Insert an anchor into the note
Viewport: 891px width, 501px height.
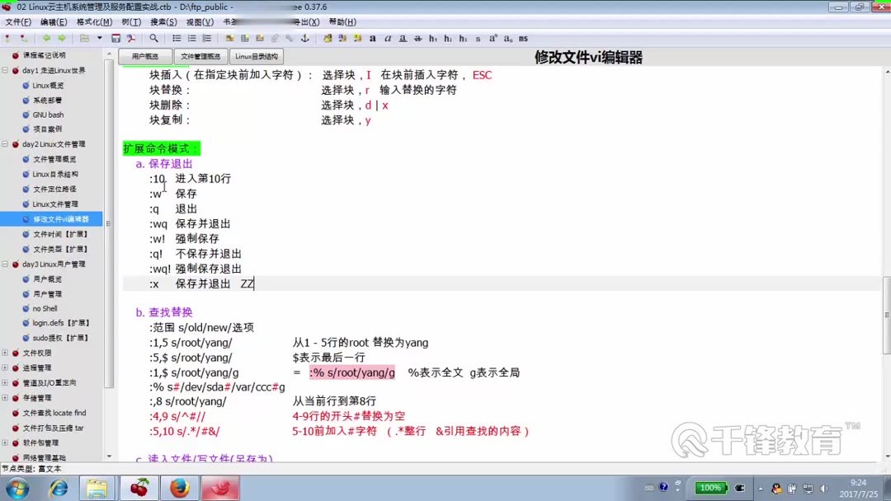[x=305, y=39]
